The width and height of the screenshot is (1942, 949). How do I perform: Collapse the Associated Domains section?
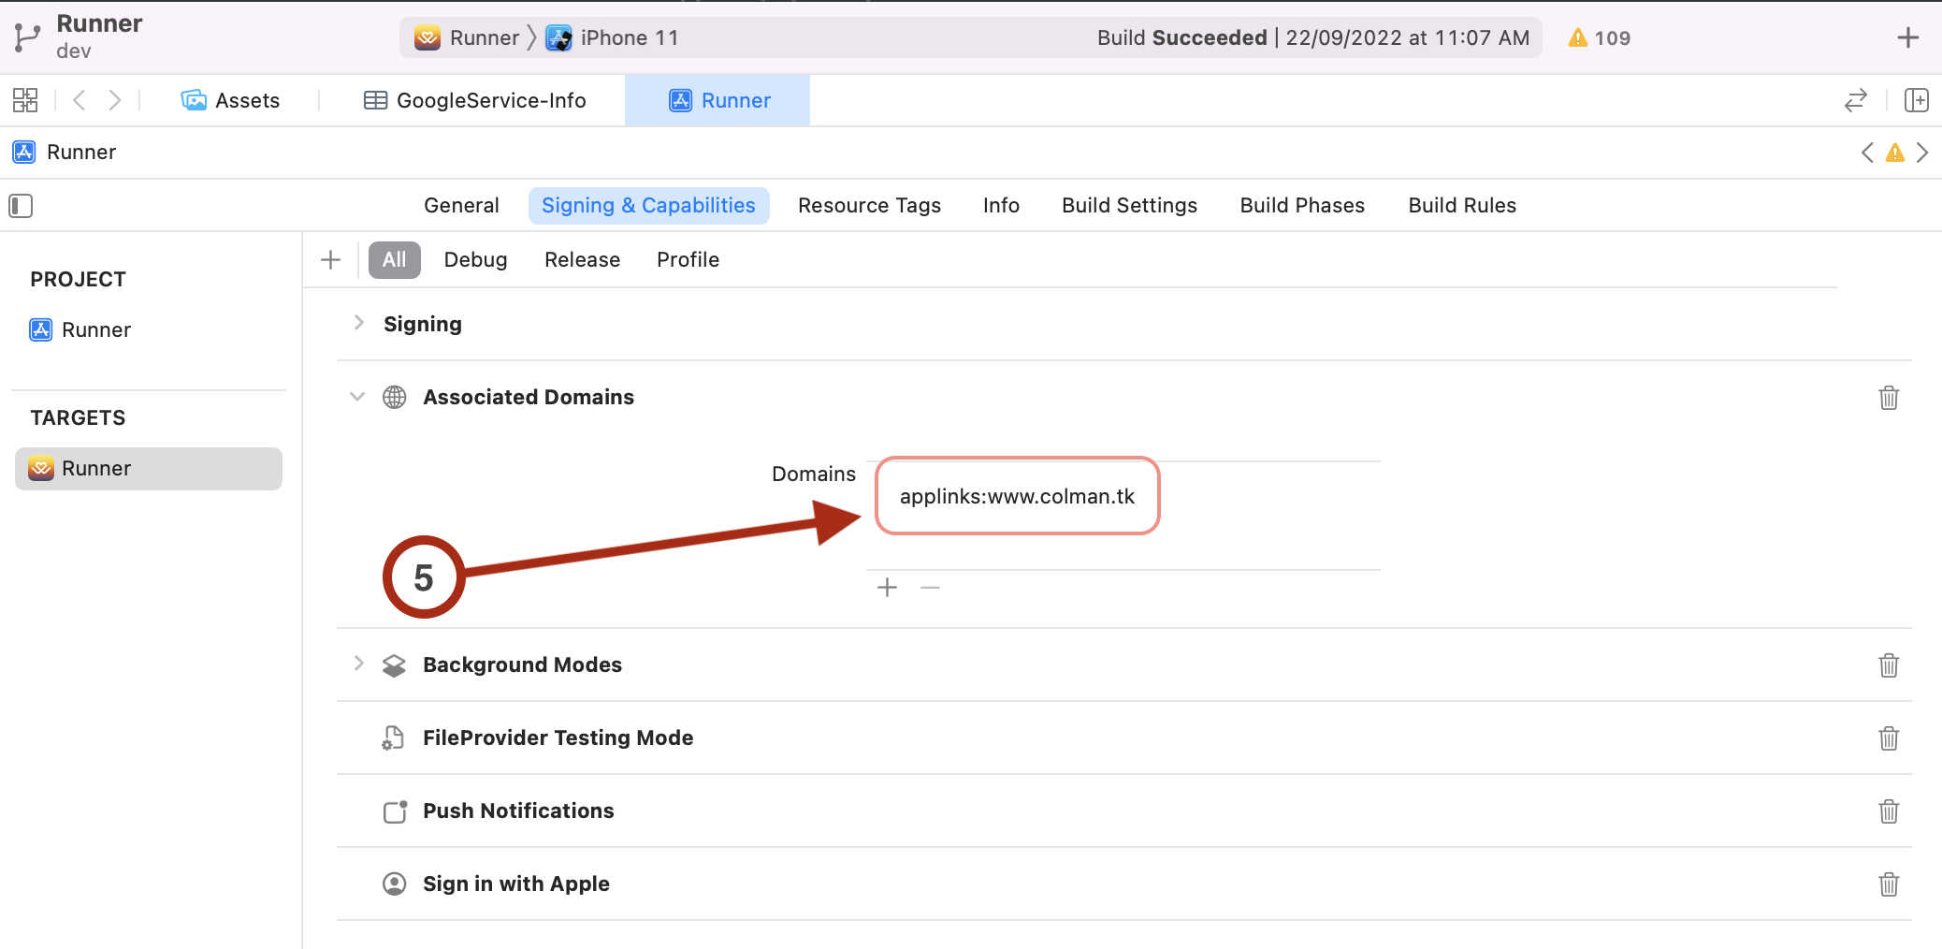[357, 397]
